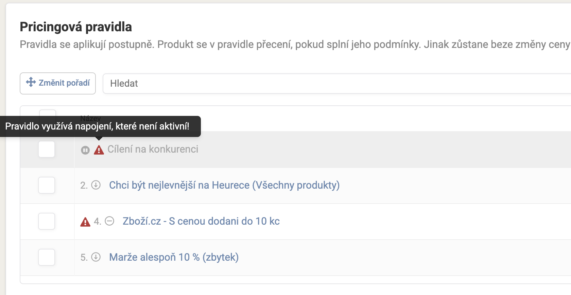Viewport: 571px width, 295px height.
Task: Open the Marže alespoň 10 % (zbytek) rule
Action: click(x=174, y=257)
